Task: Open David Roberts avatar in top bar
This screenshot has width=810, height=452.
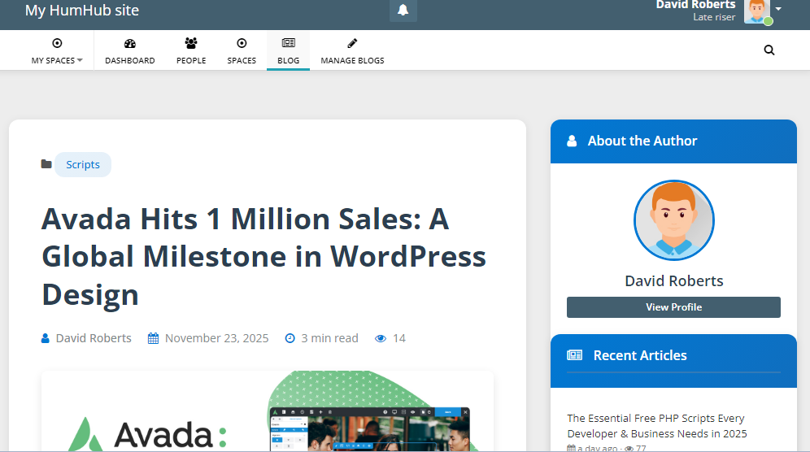Action: click(x=757, y=11)
